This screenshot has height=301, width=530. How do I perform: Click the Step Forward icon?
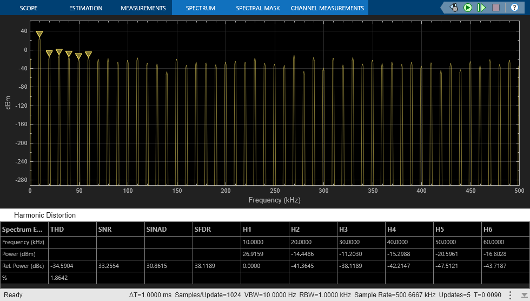(482, 8)
